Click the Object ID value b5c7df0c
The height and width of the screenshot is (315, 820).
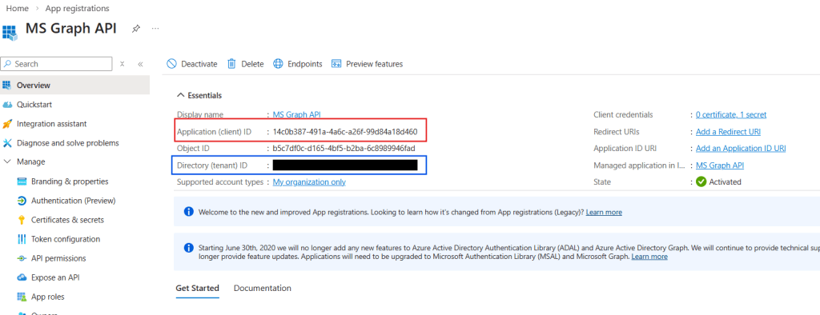pos(344,149)
